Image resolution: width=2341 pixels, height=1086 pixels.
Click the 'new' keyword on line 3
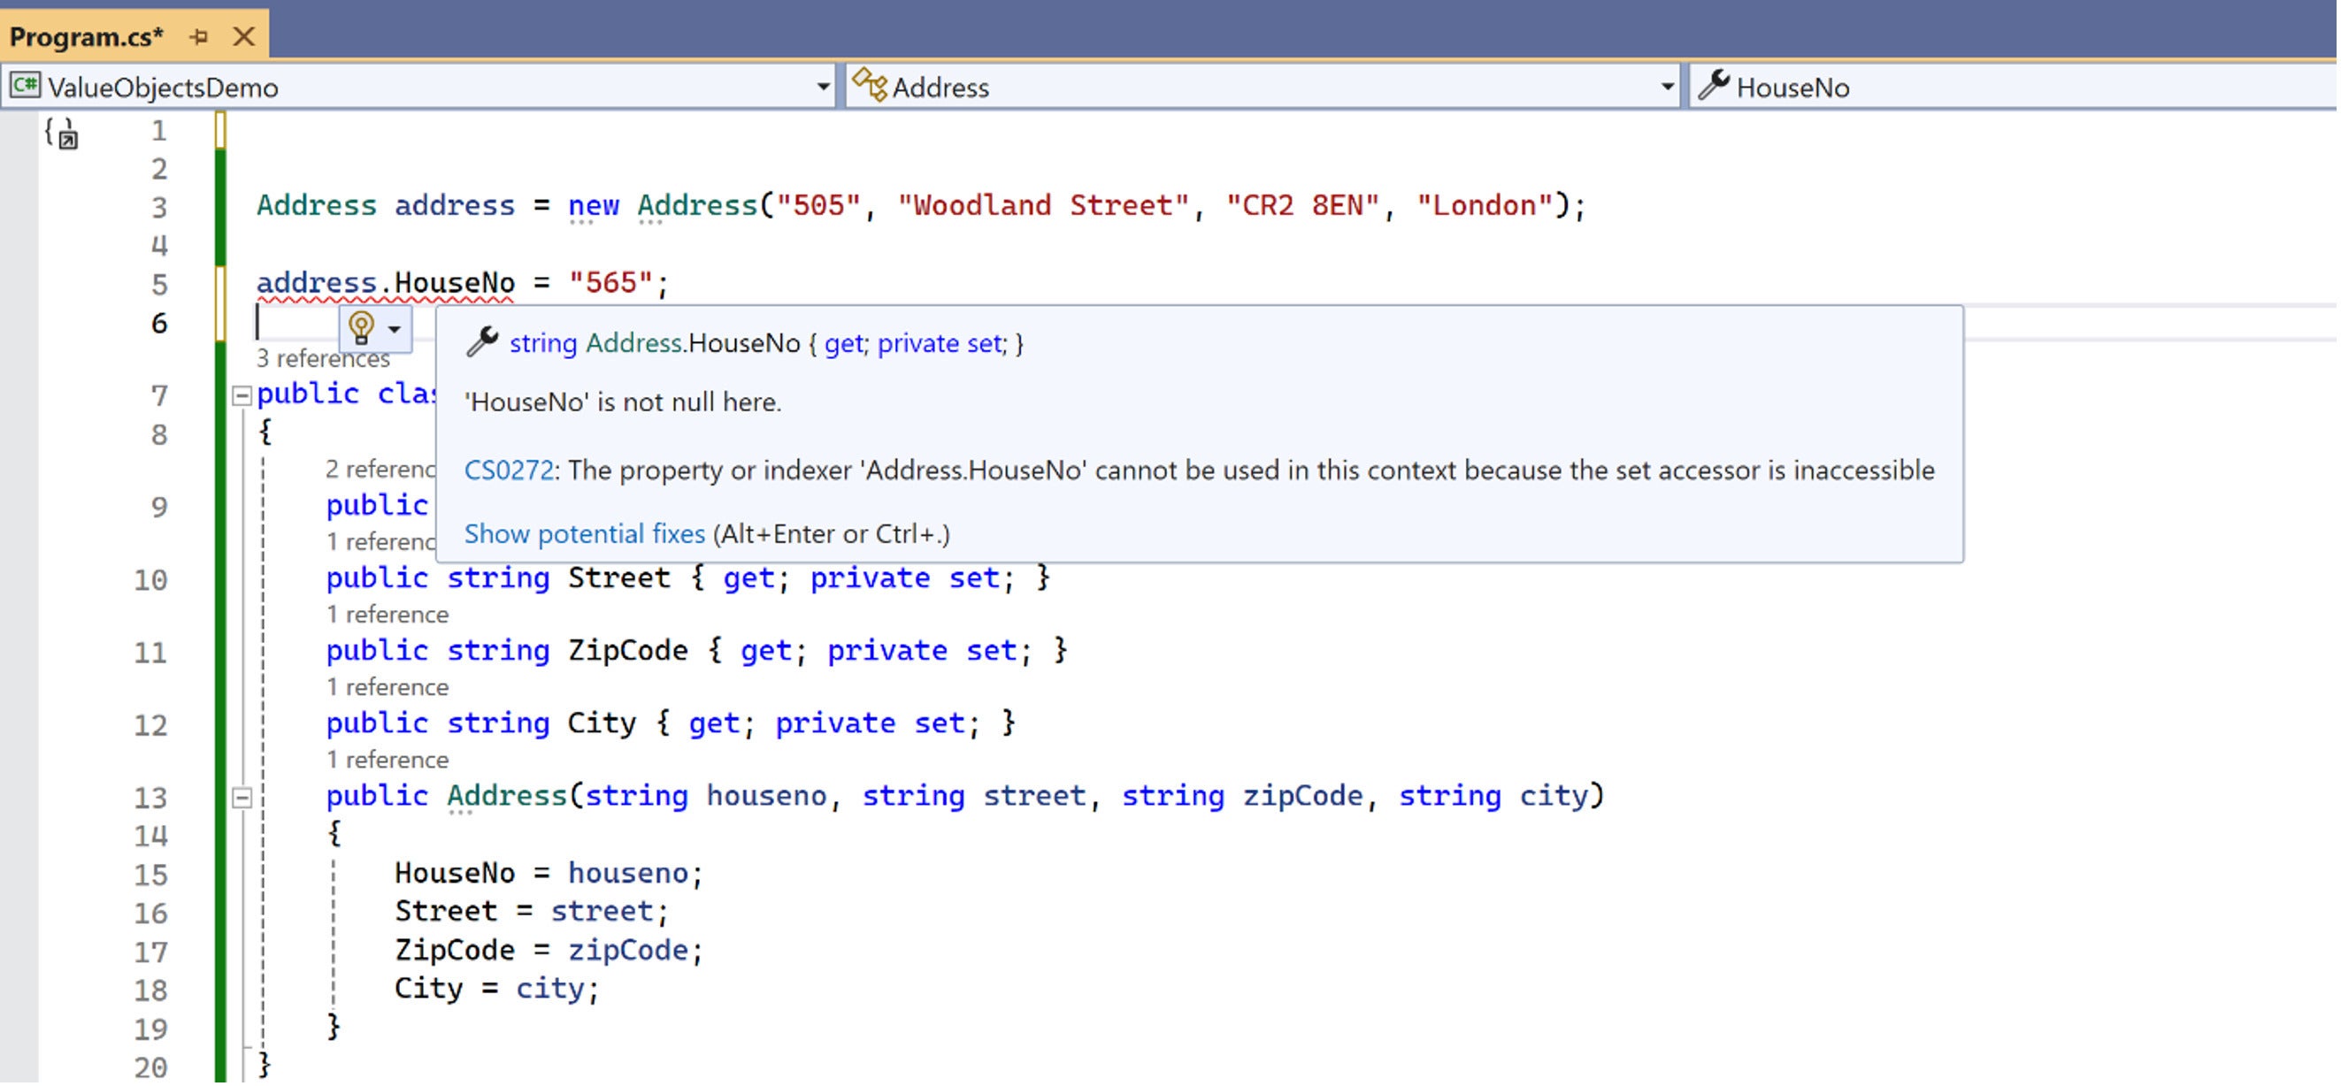(594, 206)
